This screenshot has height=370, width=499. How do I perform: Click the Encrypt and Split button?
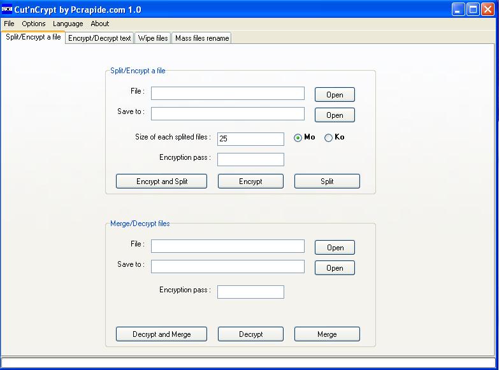(x=161, y=181)
